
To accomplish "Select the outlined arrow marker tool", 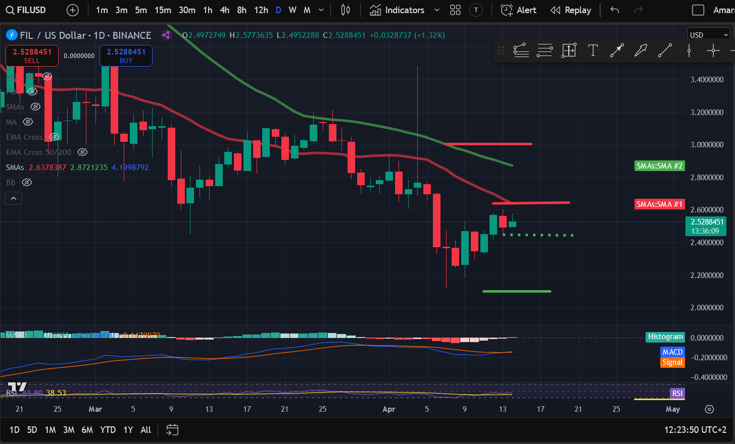I will pyautogui.click(x=641, y=50).
